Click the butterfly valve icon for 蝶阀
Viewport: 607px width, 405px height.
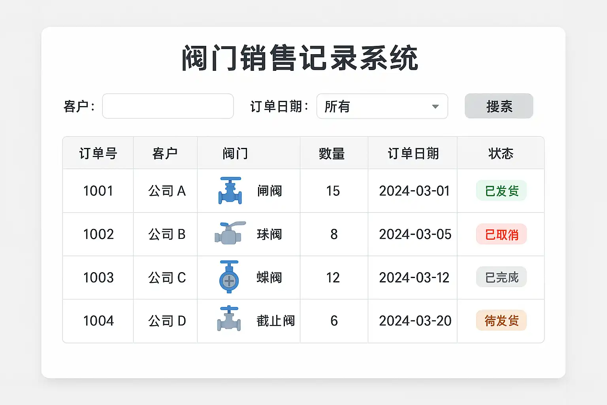tap(229, 277)
